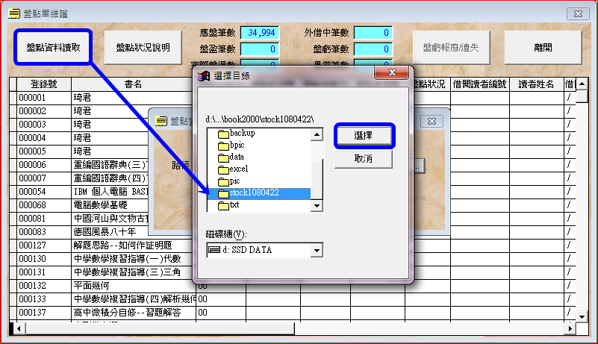Click 取消 in the directory dialog

tap(364, 159)
